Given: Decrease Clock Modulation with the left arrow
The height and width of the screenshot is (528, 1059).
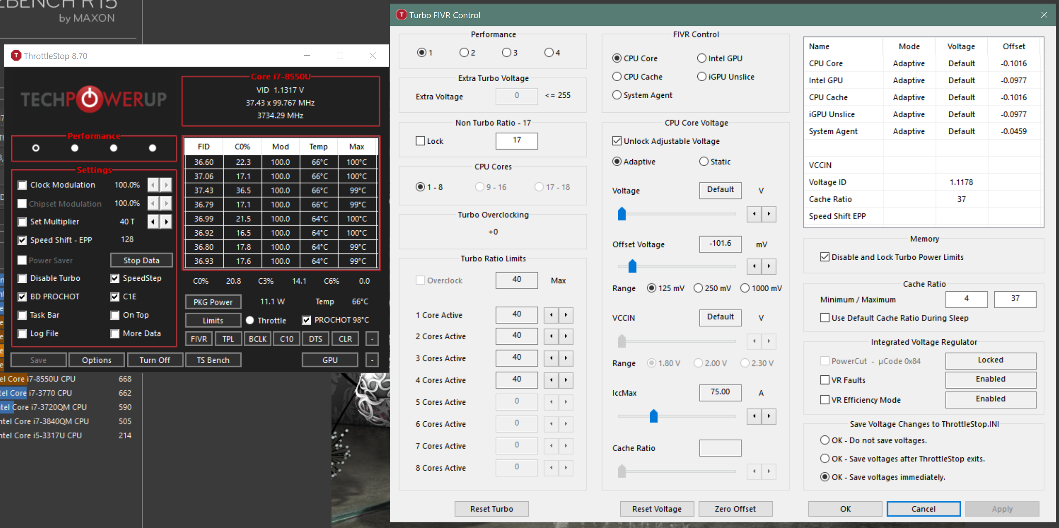Looking at the screenshot, I should tap(153, 185).
